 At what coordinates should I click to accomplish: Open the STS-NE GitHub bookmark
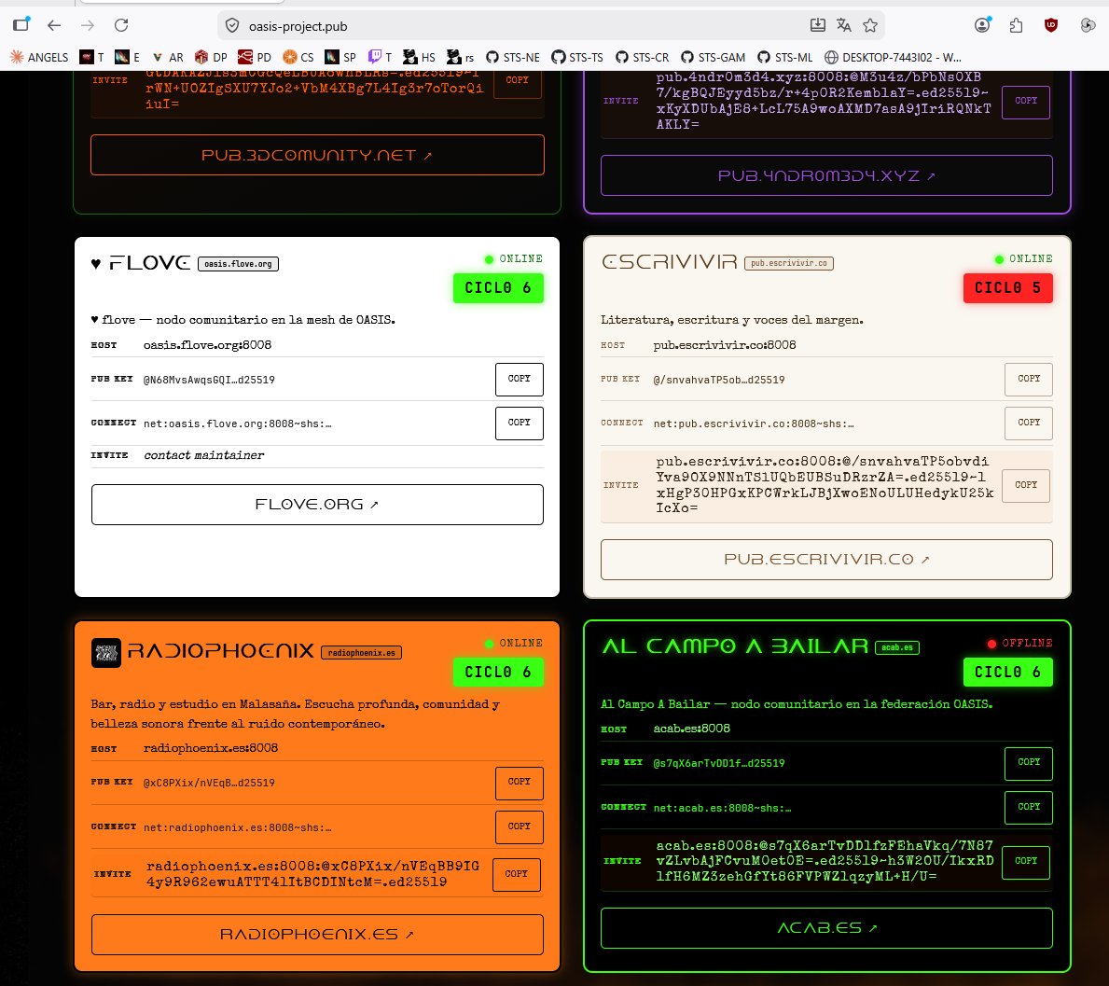coord(513,57)
